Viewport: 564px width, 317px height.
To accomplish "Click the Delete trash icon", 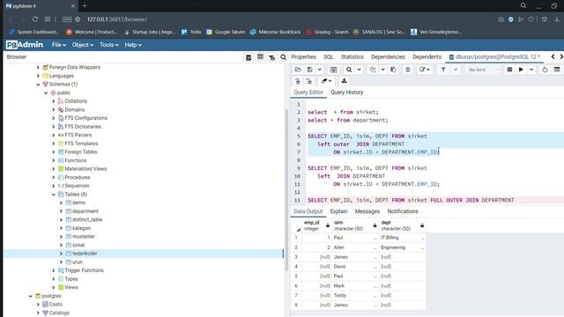I will [407, 70].
